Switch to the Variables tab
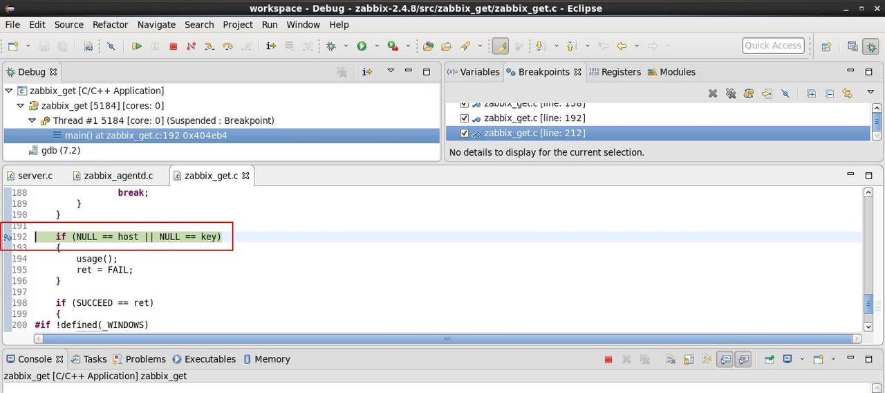This screenshot has width=885, height=393. pyautogui.click(x=474, y=72)
